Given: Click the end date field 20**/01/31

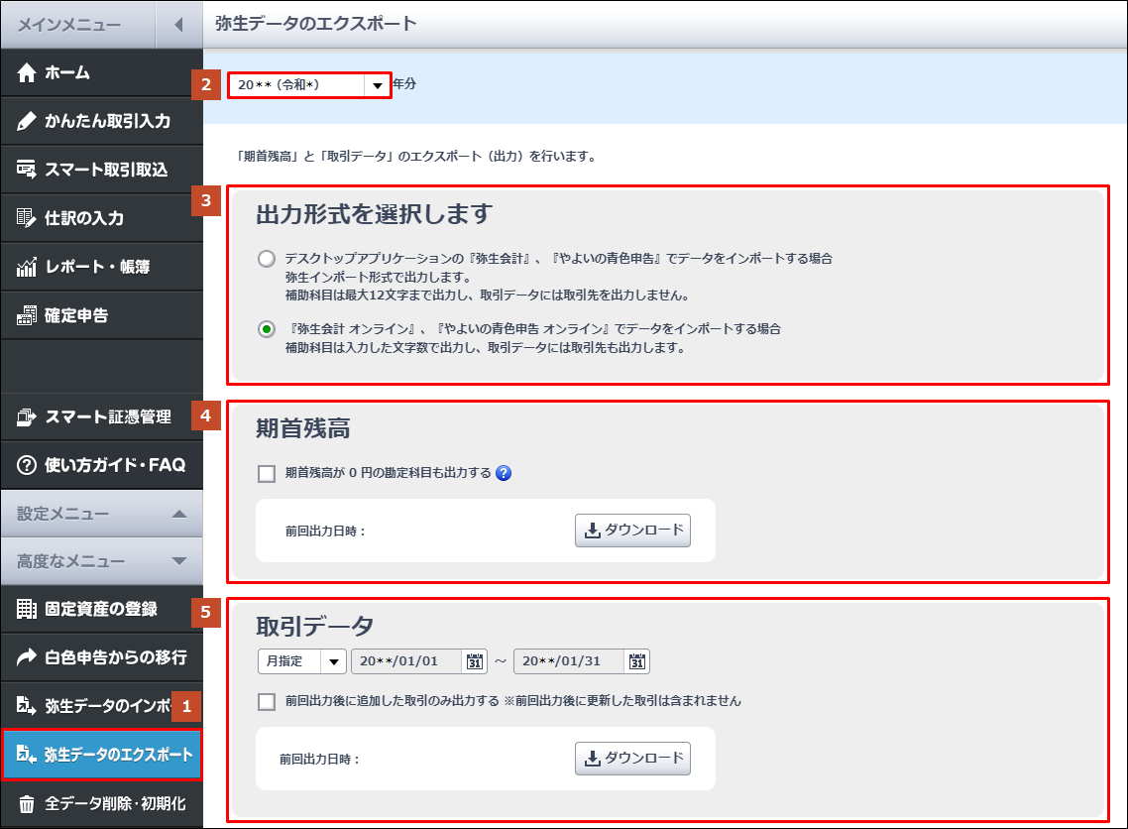Looking at the screenshot, I should pos(568,661).
